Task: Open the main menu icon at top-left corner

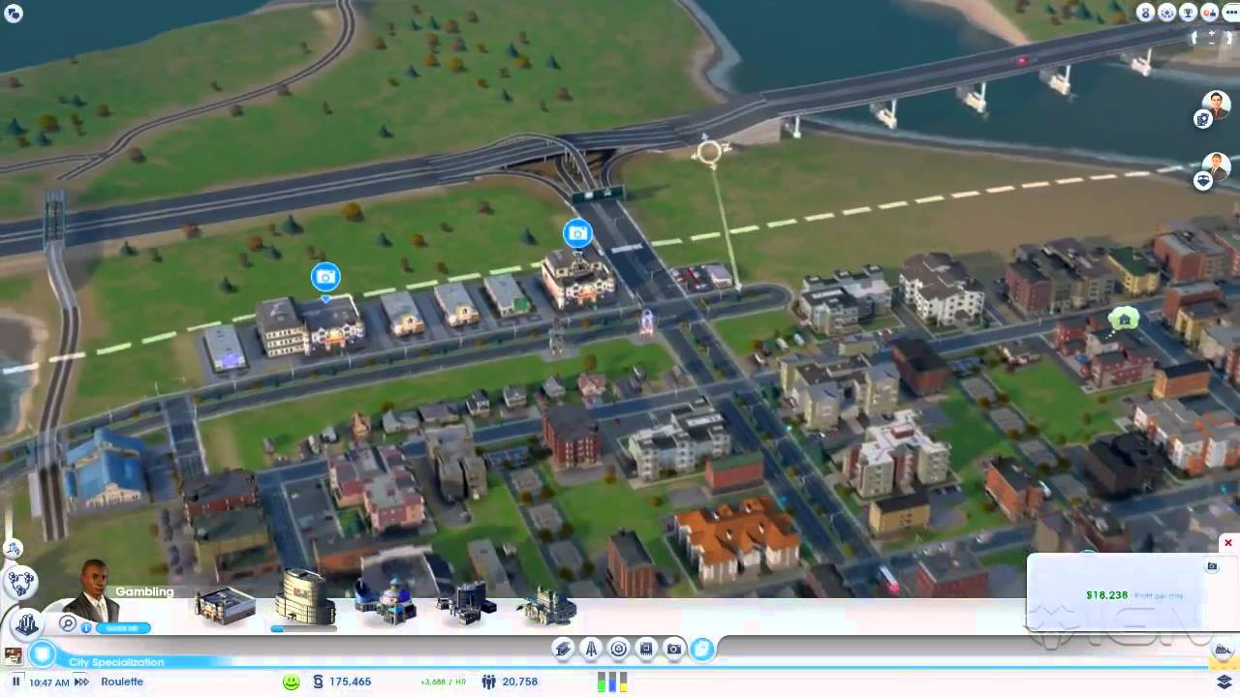Action: click(x=14, y=13)
